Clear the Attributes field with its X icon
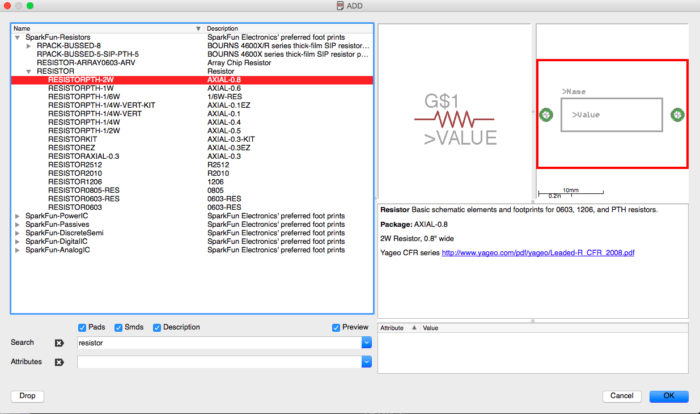The height and width of the screenshot is (414, 700). pyautogui.click(x=59, y=362)
